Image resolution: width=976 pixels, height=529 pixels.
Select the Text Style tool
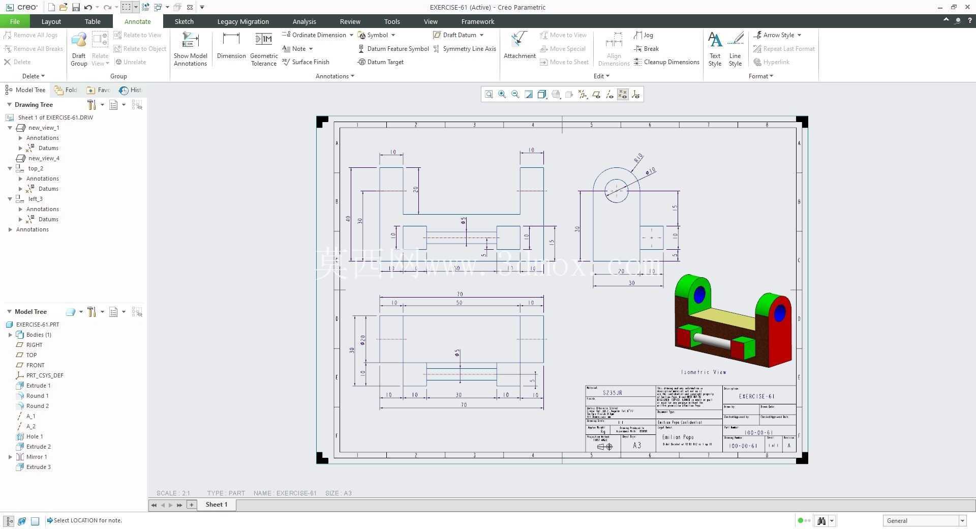click(x=715, y=49)
